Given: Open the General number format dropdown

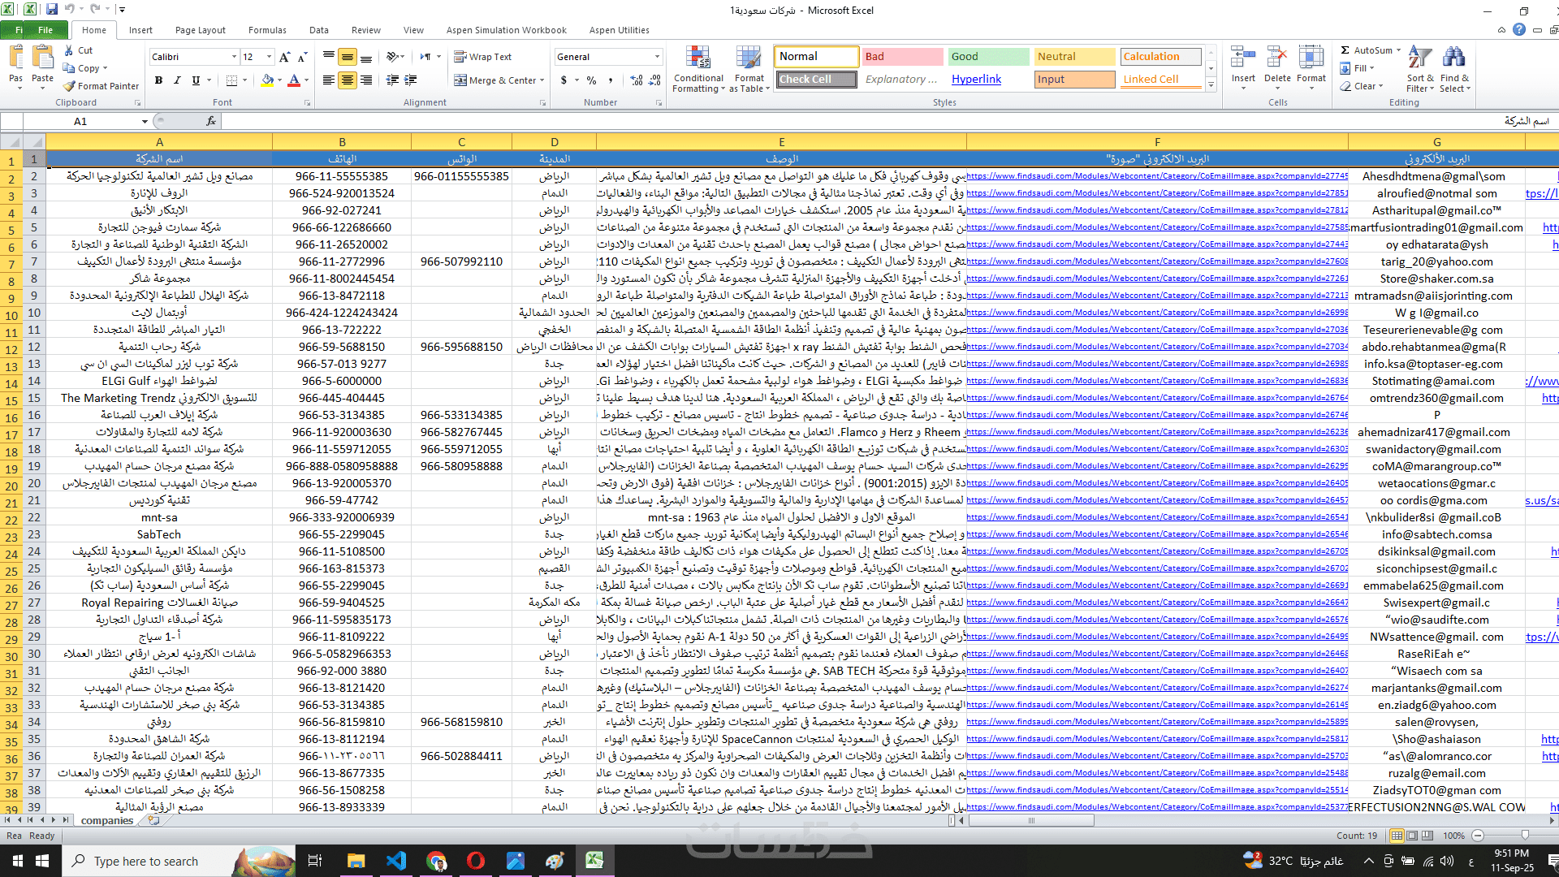Looking at the screenshot, I should pos(657,57).
